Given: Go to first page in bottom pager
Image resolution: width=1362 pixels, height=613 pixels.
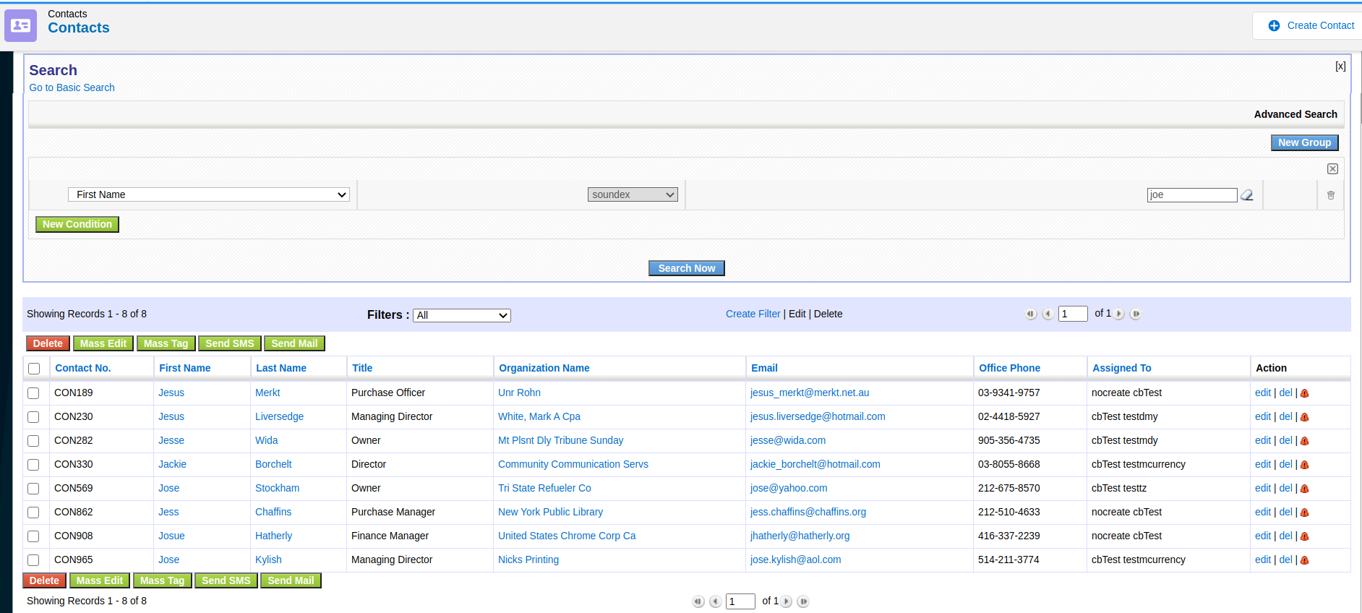Looking at the screenshot, I should click(x=698, y=601).
